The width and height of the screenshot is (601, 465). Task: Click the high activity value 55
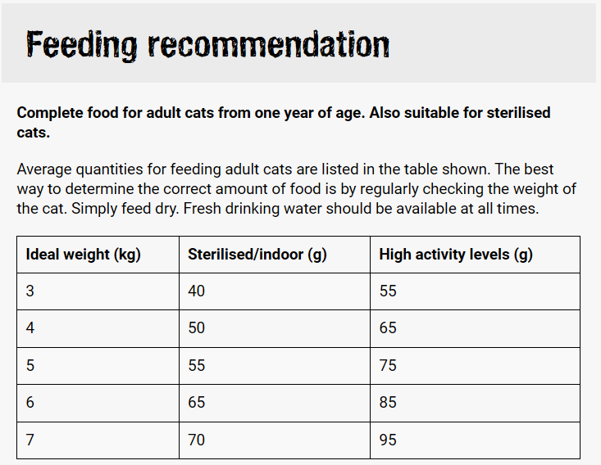388,291
